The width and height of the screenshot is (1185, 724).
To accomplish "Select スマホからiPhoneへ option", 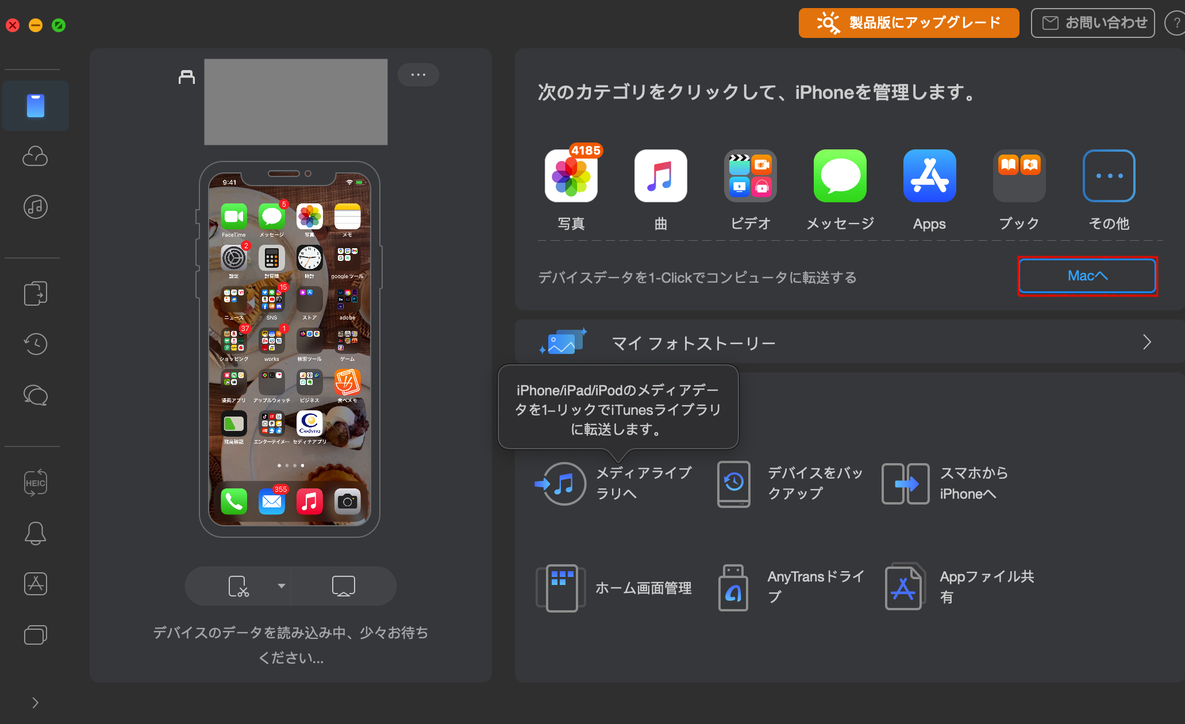I will coord(946,484).
